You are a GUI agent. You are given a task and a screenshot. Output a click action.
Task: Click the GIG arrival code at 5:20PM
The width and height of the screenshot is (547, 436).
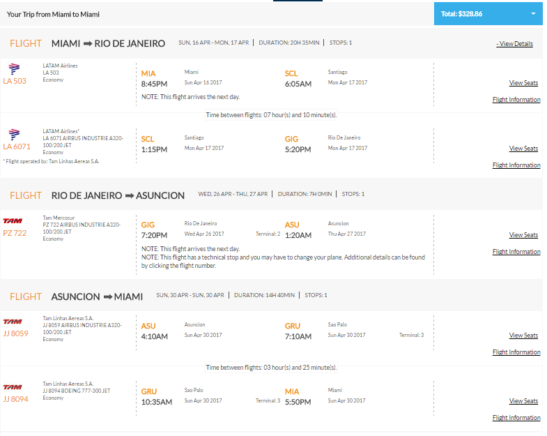[x=291, y=139]
